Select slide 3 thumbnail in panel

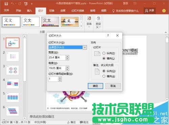(13, 70)
